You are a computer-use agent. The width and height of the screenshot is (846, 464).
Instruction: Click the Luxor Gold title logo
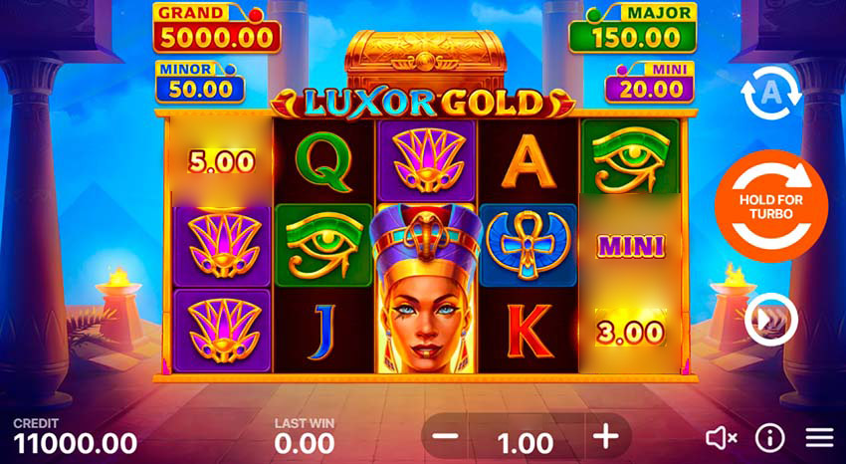tap(423, 103)
